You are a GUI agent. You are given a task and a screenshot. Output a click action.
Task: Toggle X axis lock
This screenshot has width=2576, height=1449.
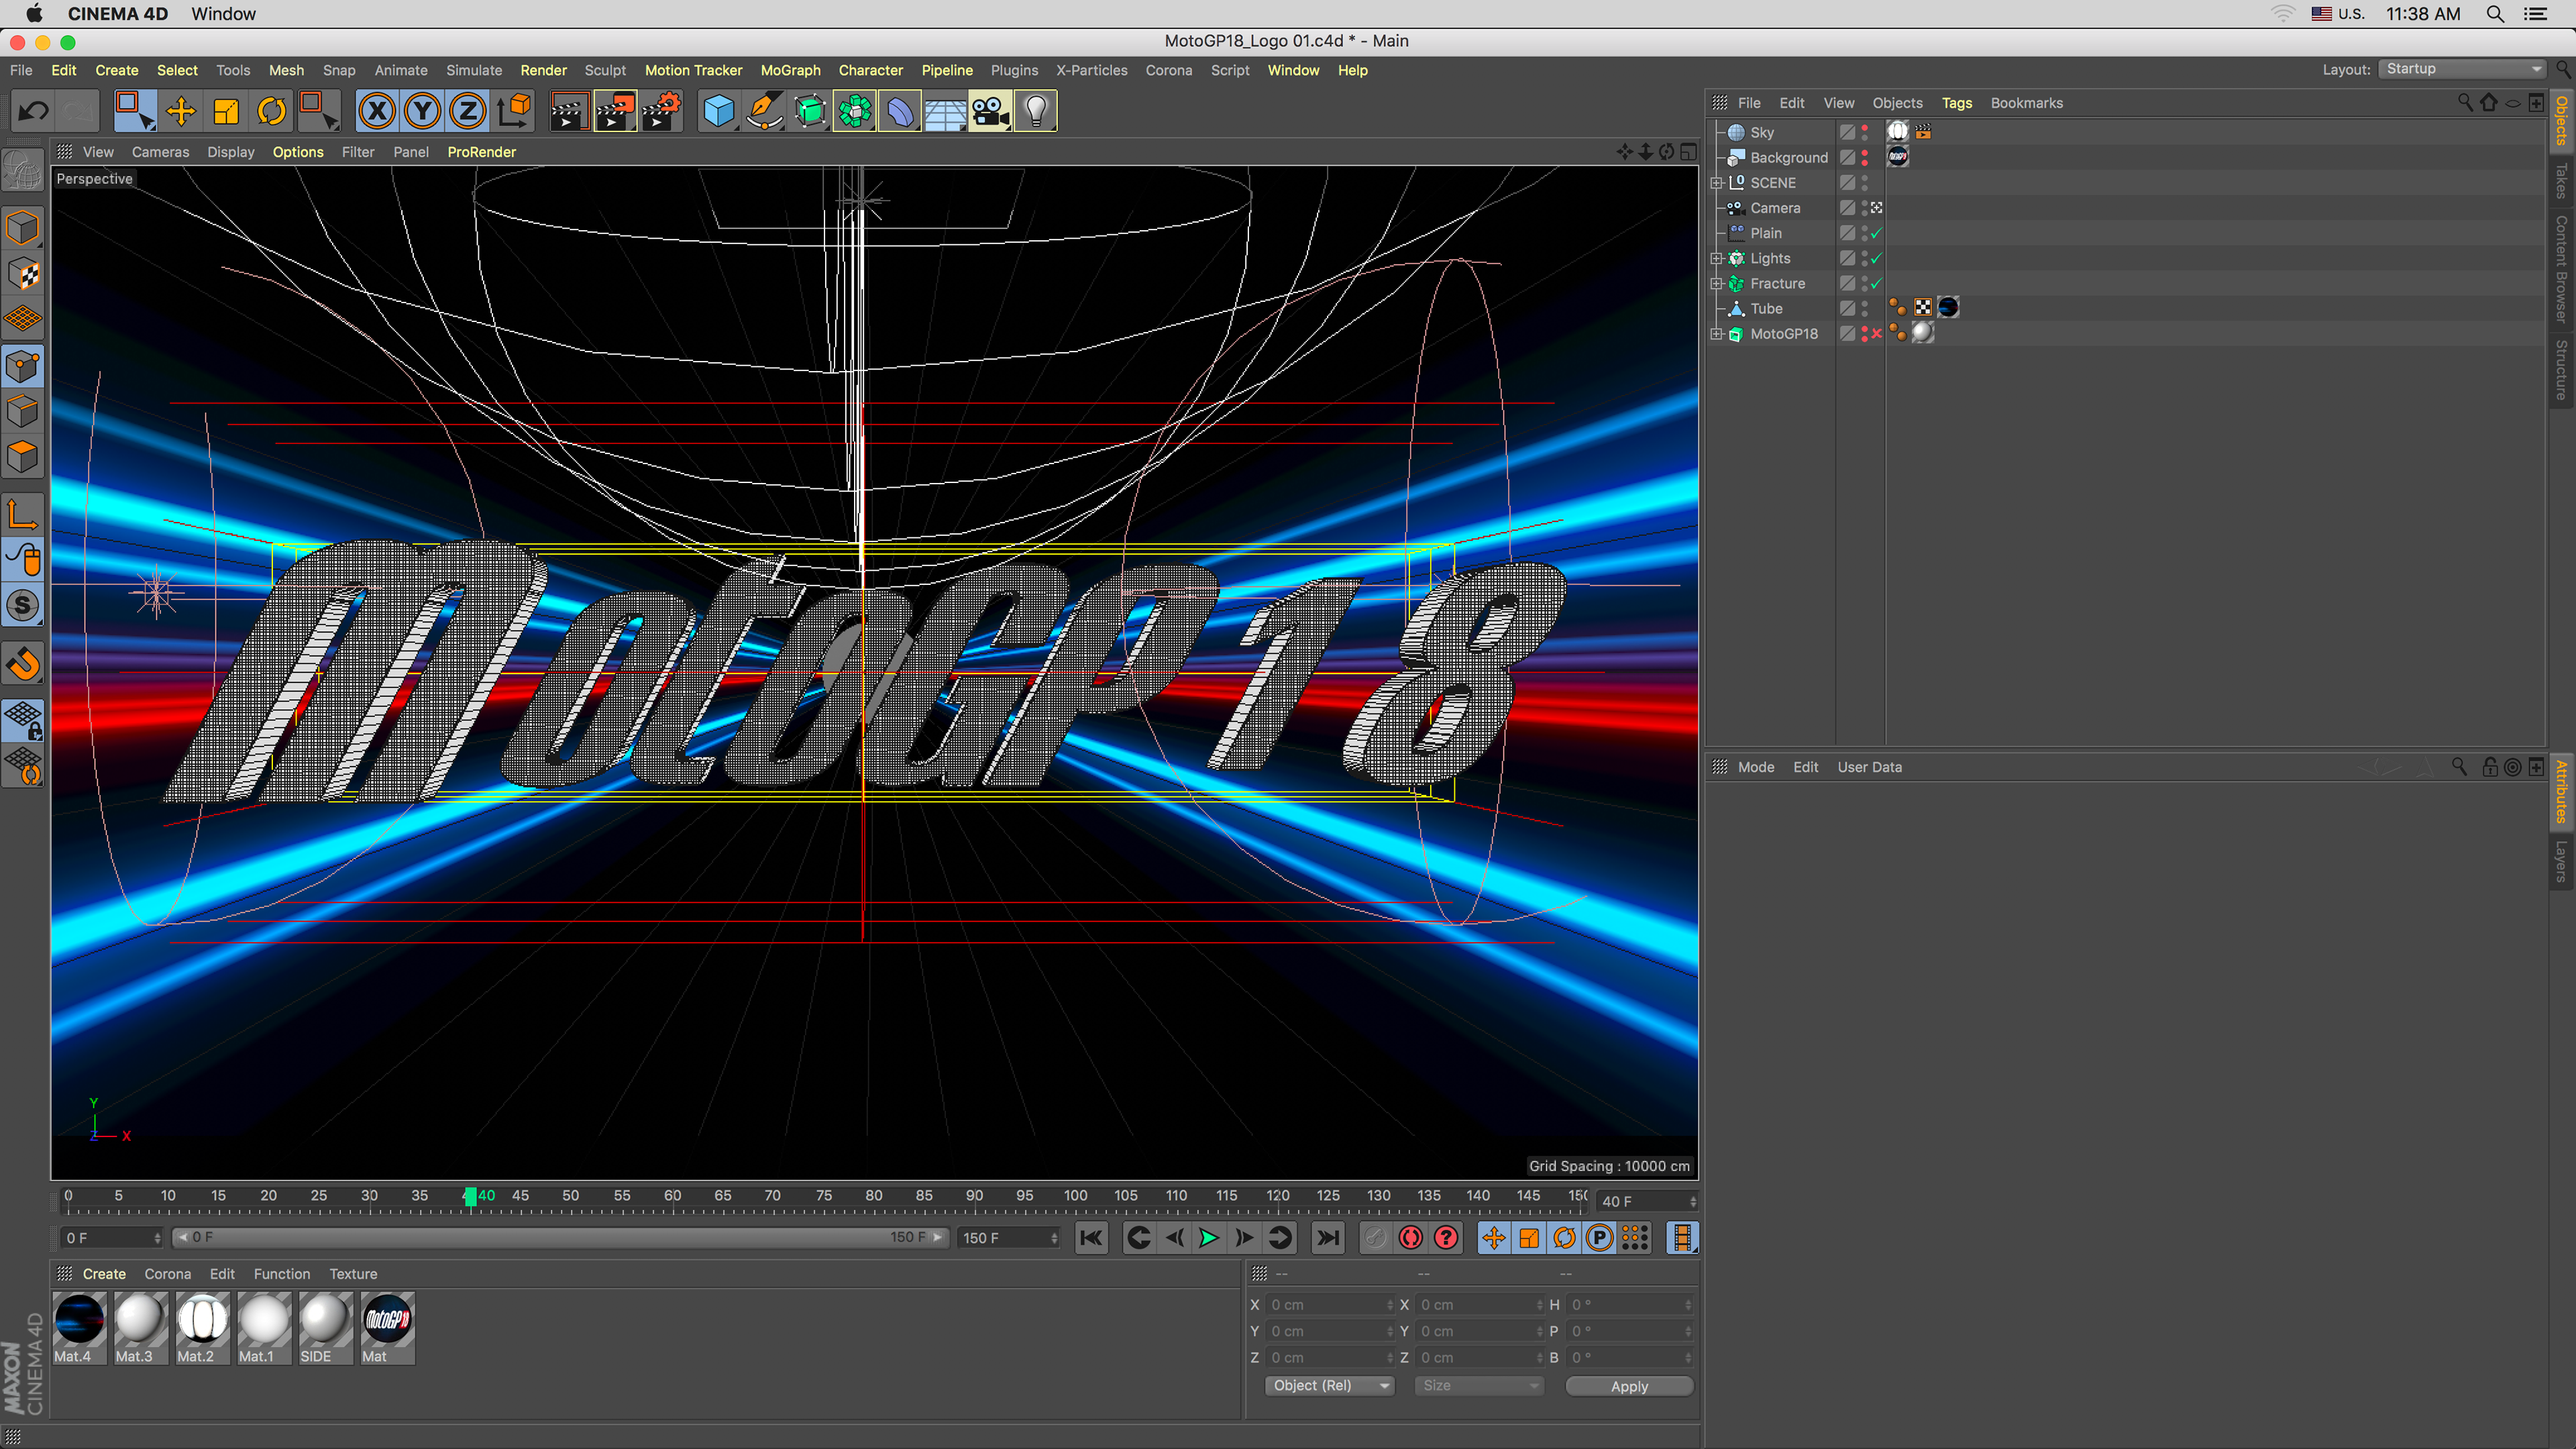coord(377,111)
